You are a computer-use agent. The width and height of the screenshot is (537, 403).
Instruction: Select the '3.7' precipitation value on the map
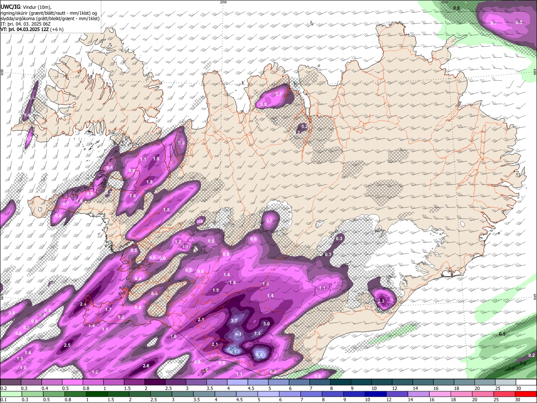pyautogui.click(x=235, y=321)
